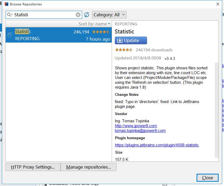The image size is (224, 186).
Task: Click the plugin icon in Statistic row
Action: click(x=10, y=35)
